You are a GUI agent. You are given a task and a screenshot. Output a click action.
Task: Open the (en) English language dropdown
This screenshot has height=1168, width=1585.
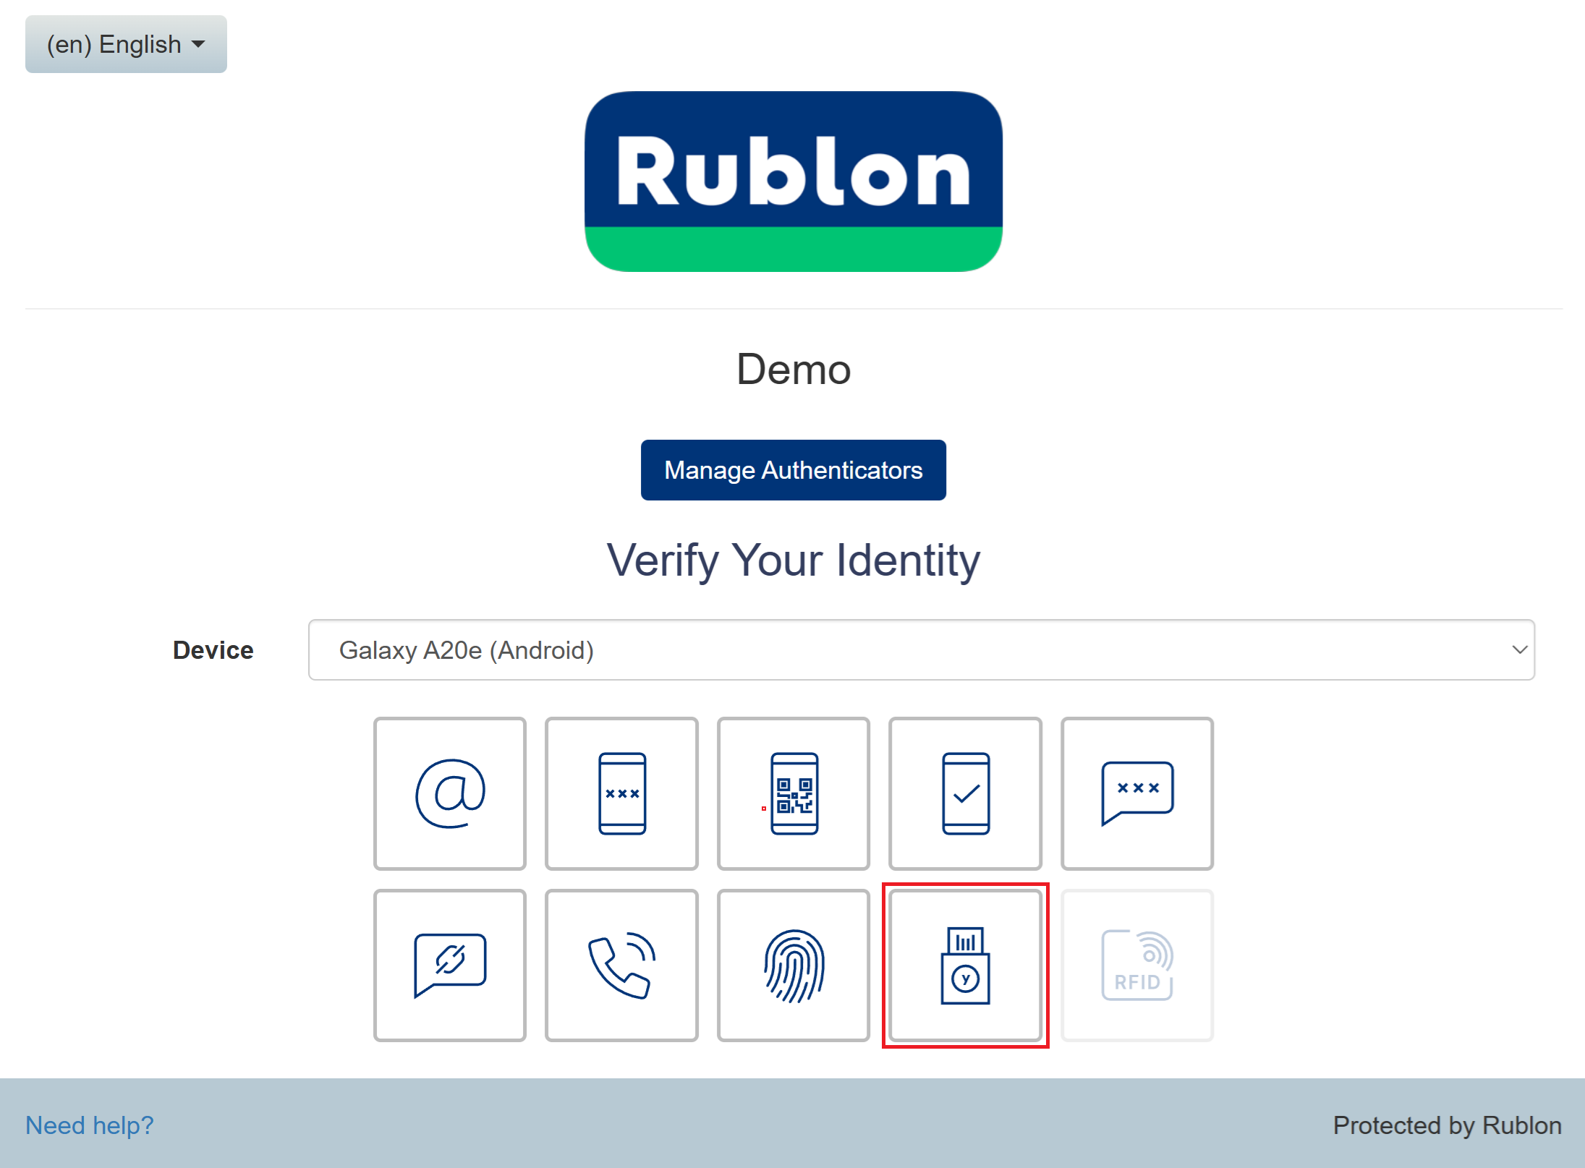(x=126, y=44)
